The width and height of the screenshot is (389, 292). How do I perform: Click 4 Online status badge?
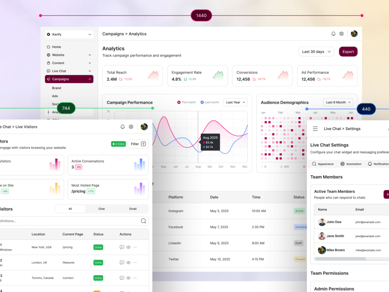118,144
